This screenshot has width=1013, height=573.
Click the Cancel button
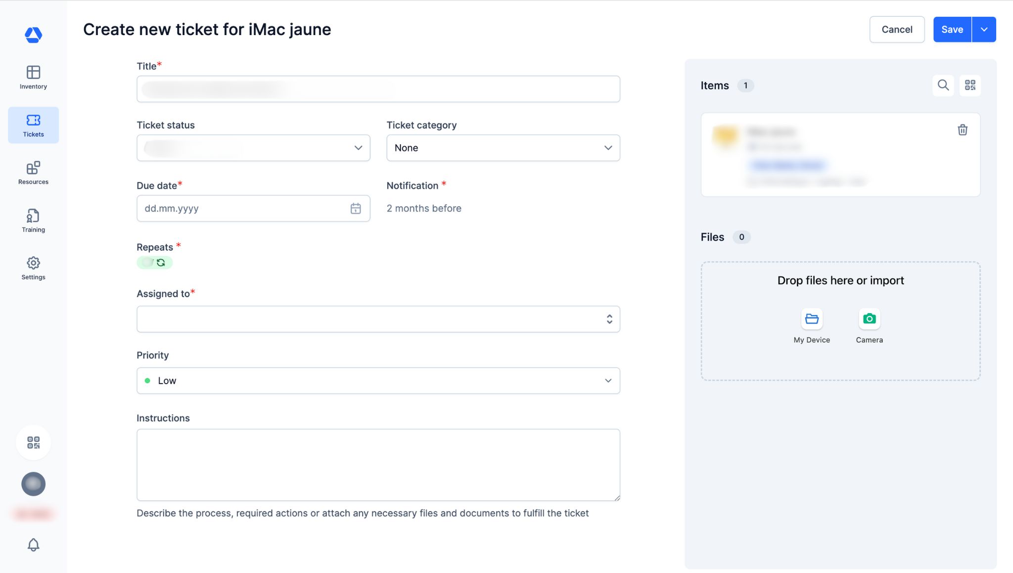pos(896,30)
